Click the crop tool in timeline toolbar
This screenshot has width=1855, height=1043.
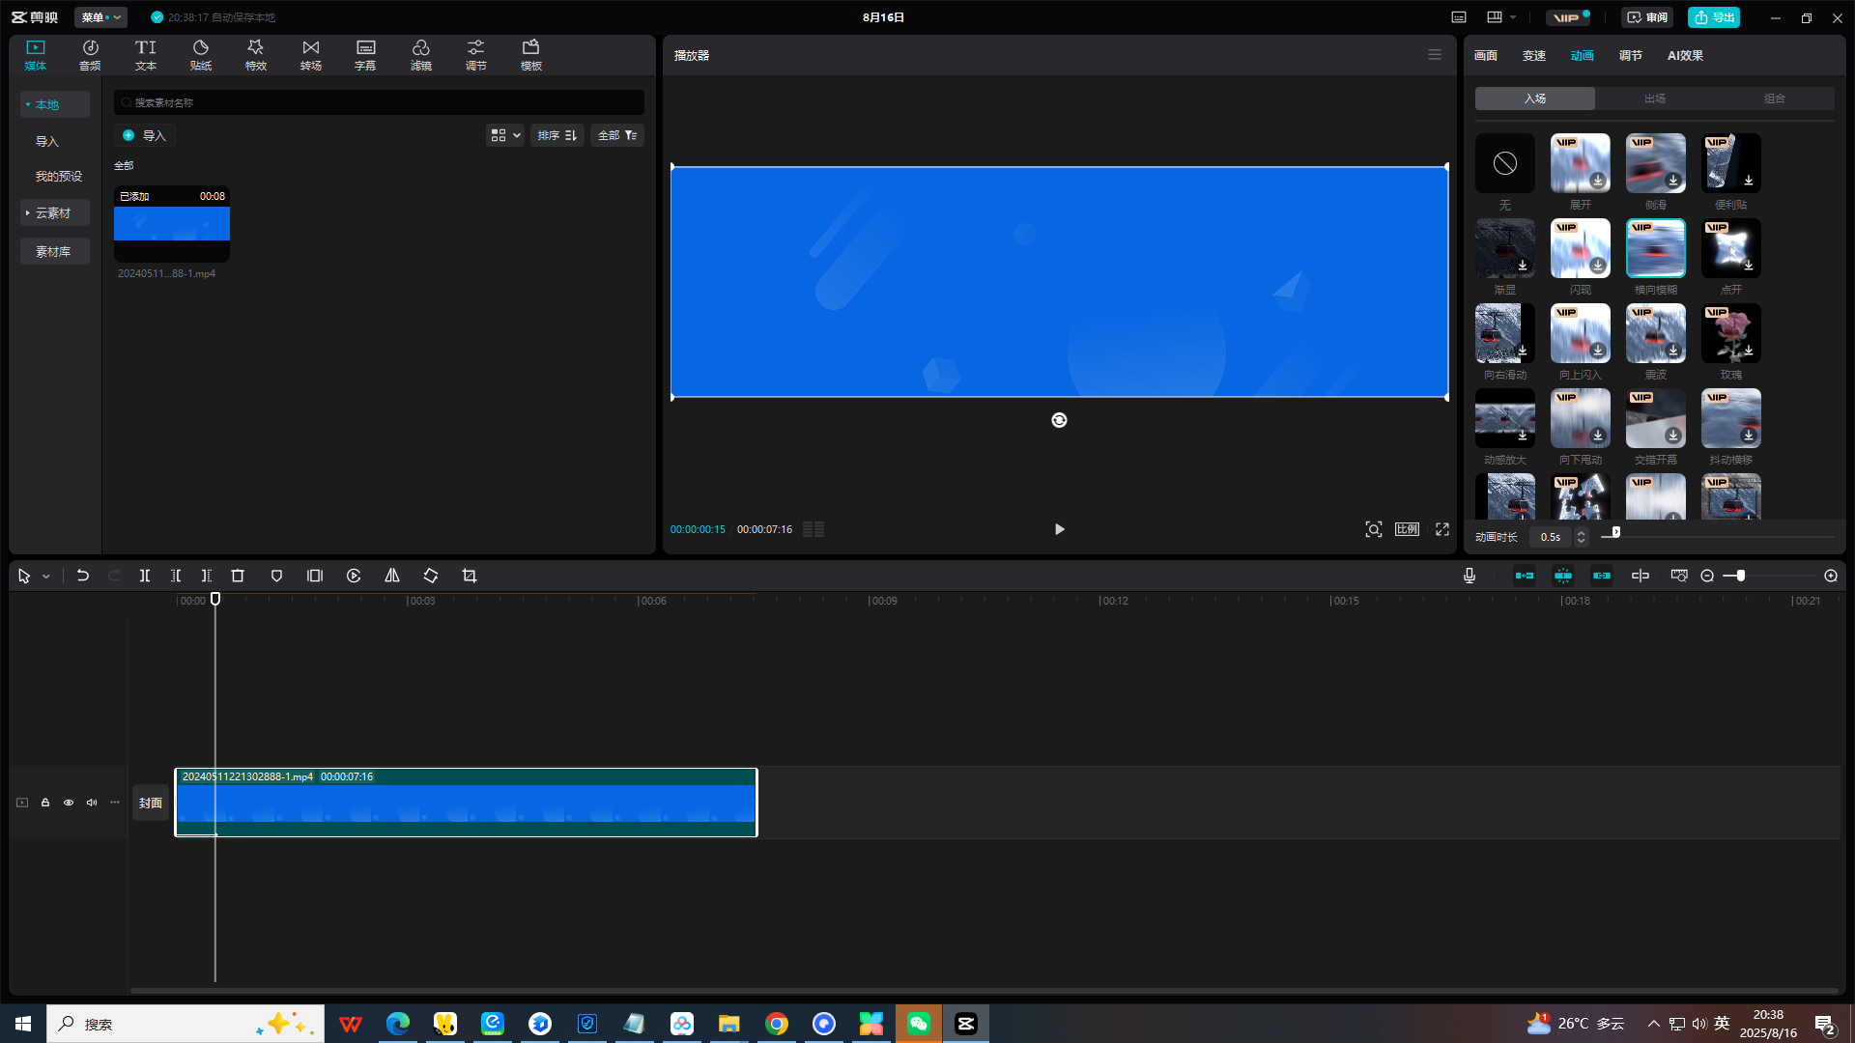pyautogui.click(x=470, y=576)
